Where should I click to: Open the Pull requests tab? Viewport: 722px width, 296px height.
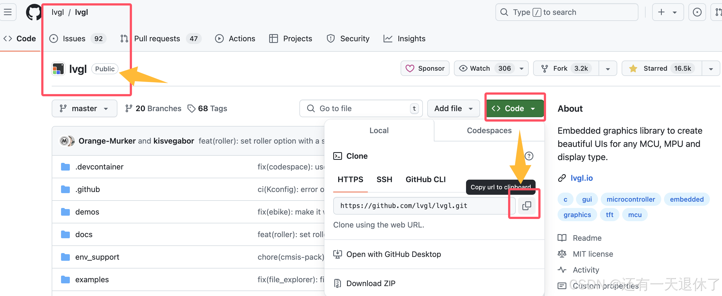pos(161,39)
